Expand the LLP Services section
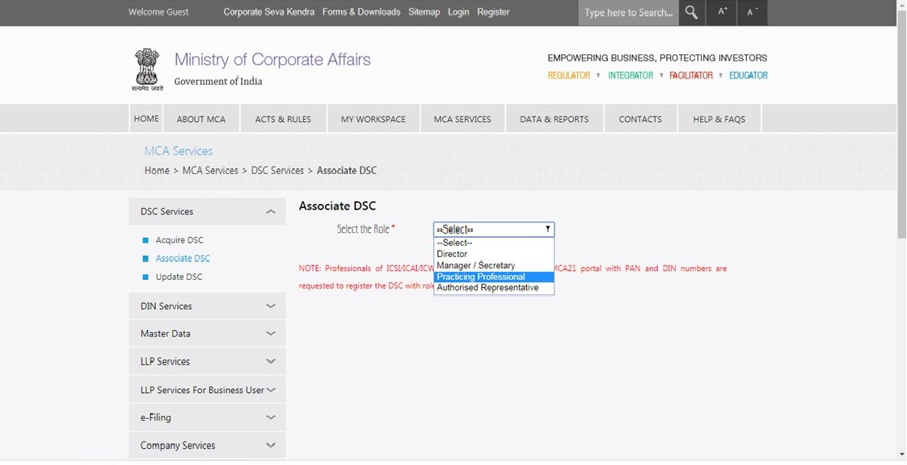Image resolution: width=907 pixels, height=465 pixels. 207,361
